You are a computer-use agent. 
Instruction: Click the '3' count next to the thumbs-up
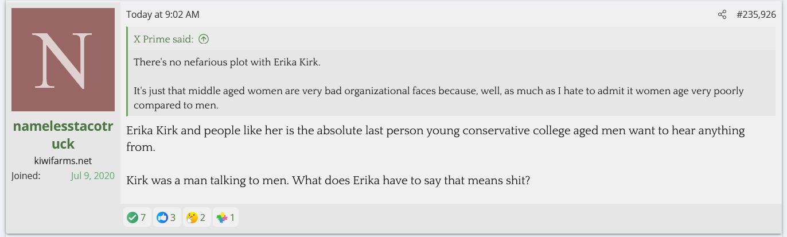[173, 218]
